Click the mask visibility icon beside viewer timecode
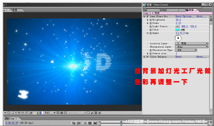214x126 pixels. (13, 113)
